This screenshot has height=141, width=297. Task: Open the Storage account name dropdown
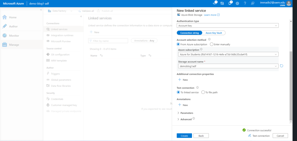pyautogui.click(x=228, y=66)
